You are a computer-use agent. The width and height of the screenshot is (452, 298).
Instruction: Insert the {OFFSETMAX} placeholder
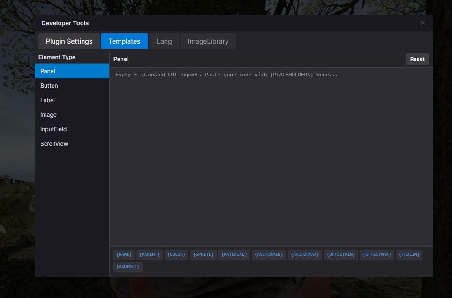[377, 254]
